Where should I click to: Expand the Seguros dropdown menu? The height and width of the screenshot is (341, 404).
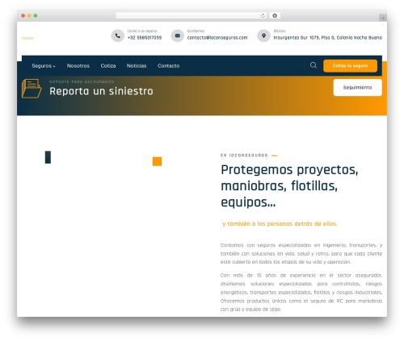[44, 66]
